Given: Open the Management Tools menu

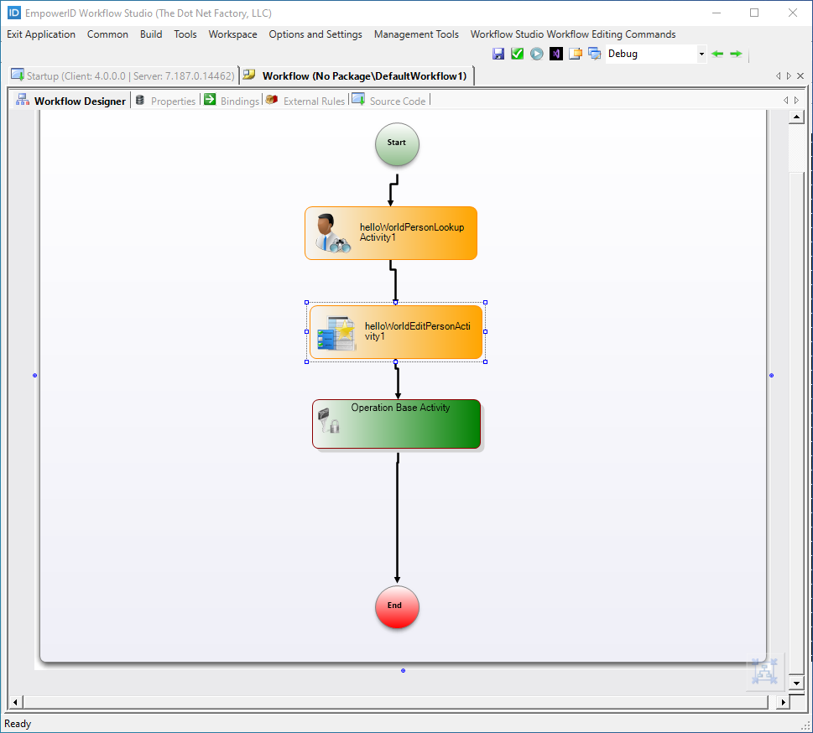Looking at the screenshot, I should coord(416,34).
